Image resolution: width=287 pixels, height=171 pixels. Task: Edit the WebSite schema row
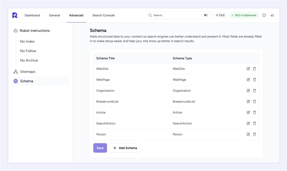[x=248, y=69]
